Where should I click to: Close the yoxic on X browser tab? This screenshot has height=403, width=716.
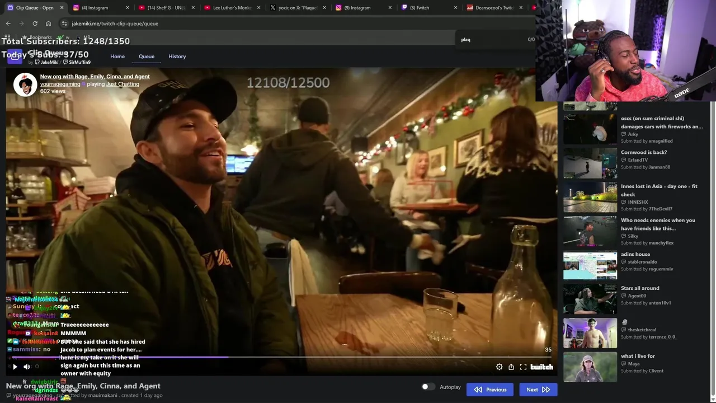tap(324, 8)
